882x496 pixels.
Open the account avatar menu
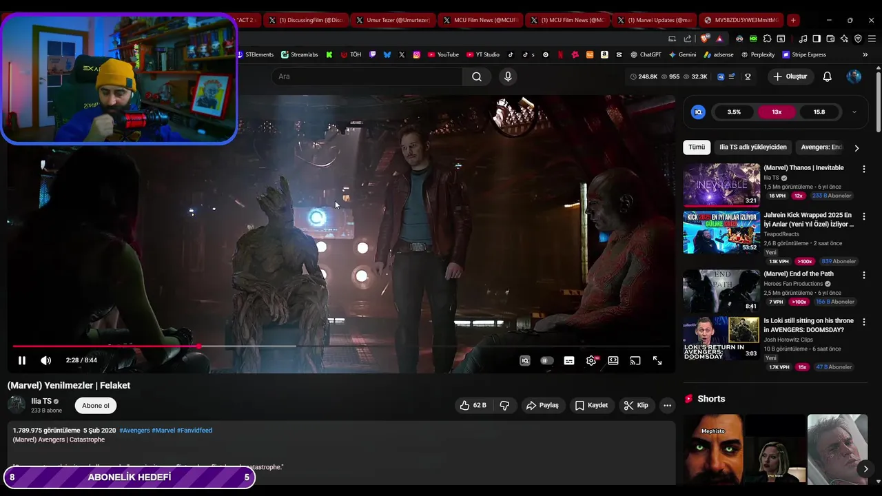tap(854, 76)
